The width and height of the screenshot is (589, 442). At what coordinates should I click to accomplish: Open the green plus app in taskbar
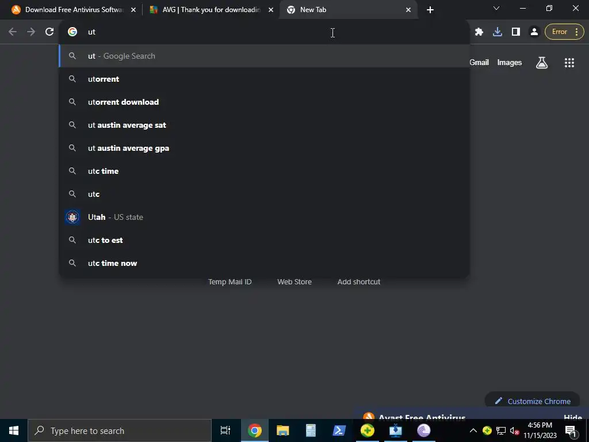[368, 430]
